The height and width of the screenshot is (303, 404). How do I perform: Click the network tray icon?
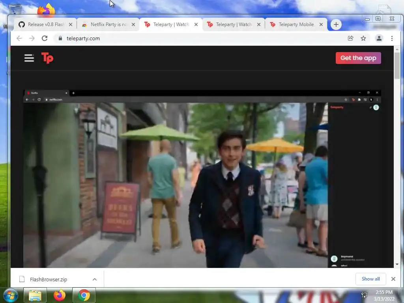pyautogui.click(x=364, y=295)
